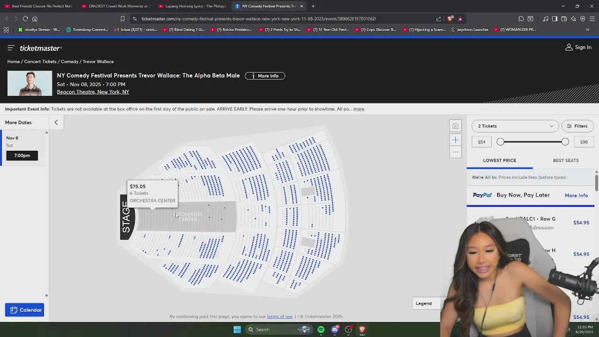Click the share page icon in address bar

(438, 19)
